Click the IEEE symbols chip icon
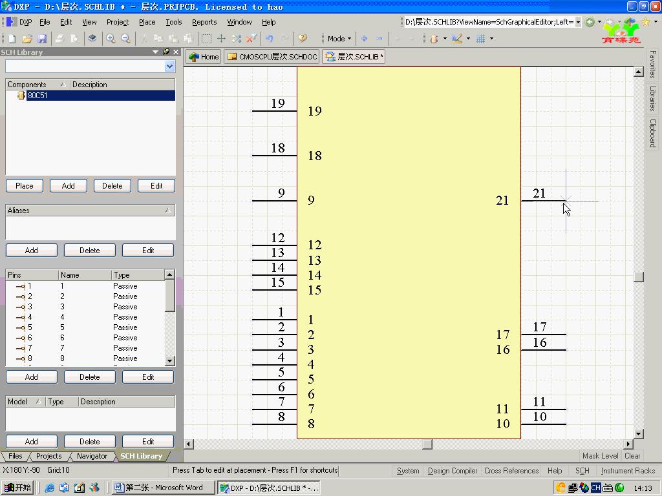This screenshot has height=496, width=662. (x=434, y=39)
